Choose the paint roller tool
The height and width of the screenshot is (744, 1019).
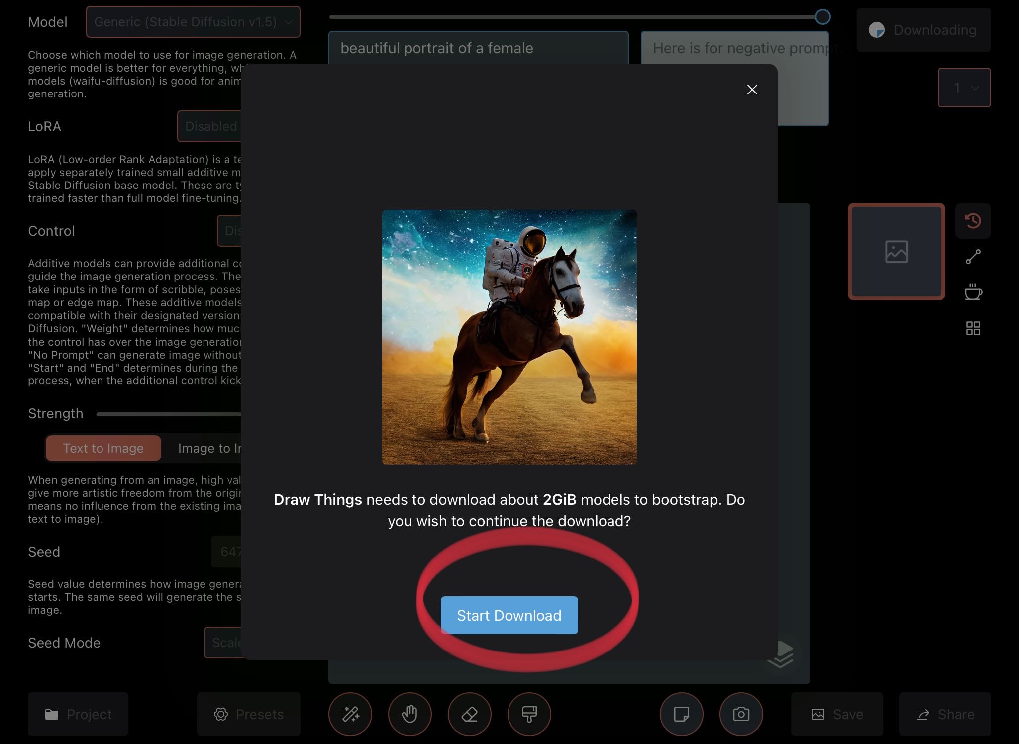pos(529,714)
